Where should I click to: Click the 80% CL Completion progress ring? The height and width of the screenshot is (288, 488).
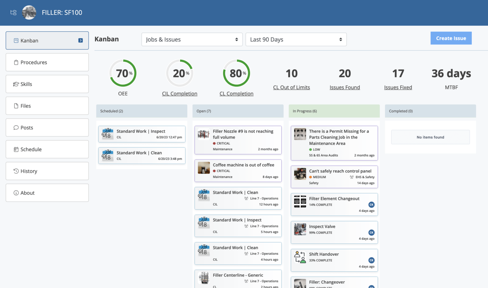tap(237, 73)
